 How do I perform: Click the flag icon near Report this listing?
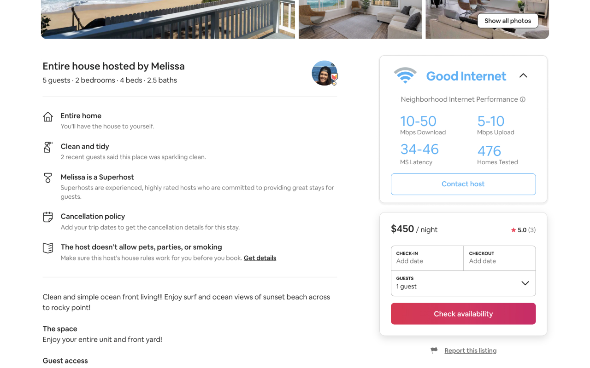(434, 350)
